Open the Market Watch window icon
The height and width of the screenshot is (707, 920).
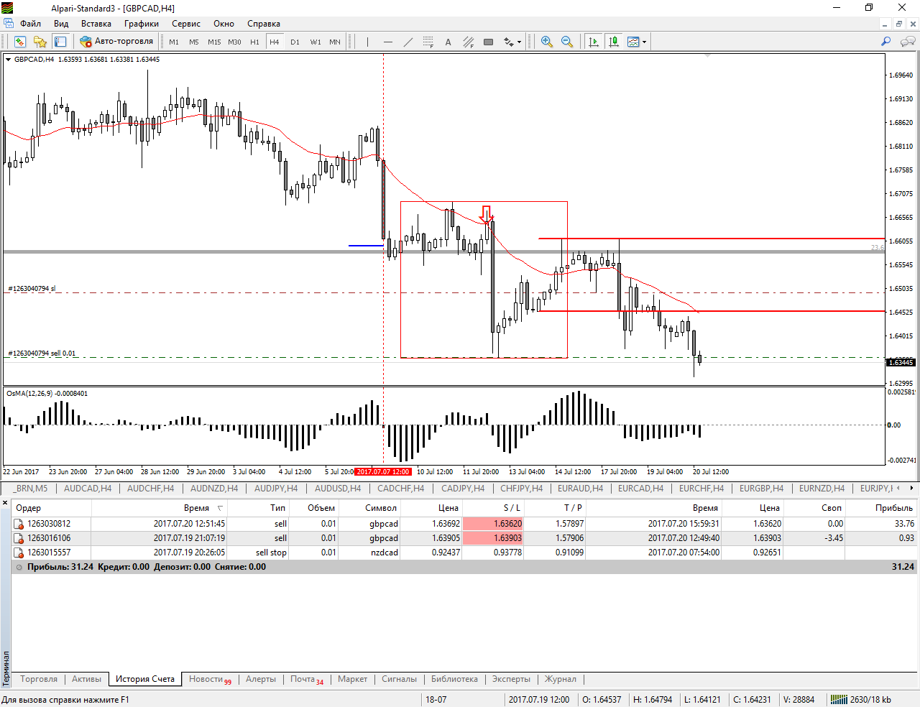click(20, 42)
